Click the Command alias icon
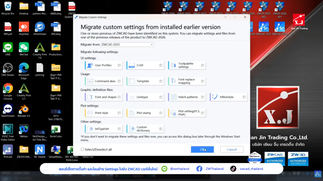Viewport: 323px width, 181px height. coord(90,81)
